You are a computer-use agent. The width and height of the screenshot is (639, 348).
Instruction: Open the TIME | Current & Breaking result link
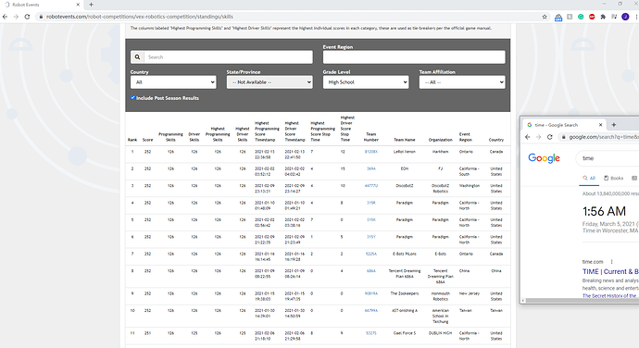pyautogui.click(x=610, y=271)
